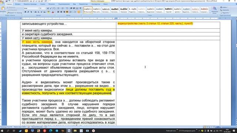Open Windows taskbar search
The height and width of the screenshot is (133, 237).
coord(8,131)
